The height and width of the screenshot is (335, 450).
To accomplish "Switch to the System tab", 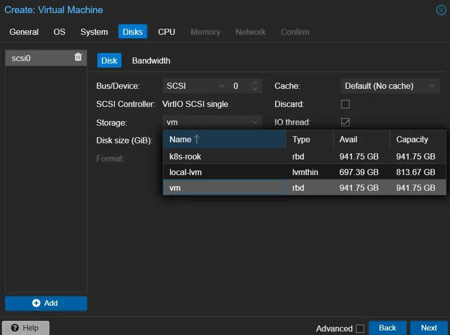I will click(x=94, y=32).
